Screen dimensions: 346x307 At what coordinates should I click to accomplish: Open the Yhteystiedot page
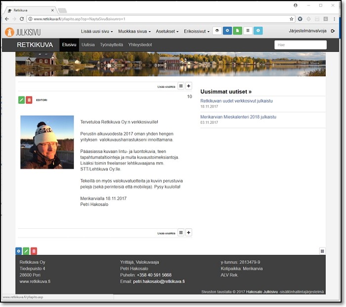click(140, 45)
